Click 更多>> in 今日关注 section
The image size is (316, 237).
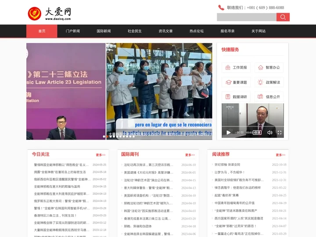[x=101, y=155]
